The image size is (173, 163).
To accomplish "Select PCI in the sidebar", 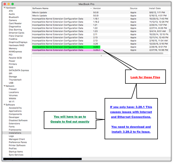I will point(11,55).
